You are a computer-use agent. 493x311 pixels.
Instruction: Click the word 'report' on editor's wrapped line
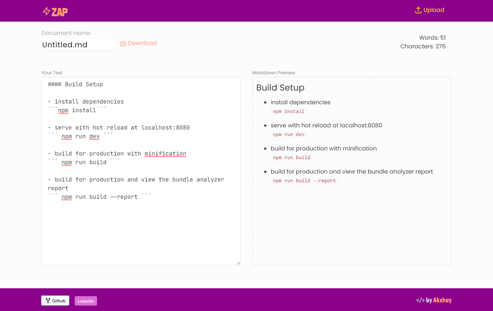(58, 188)
